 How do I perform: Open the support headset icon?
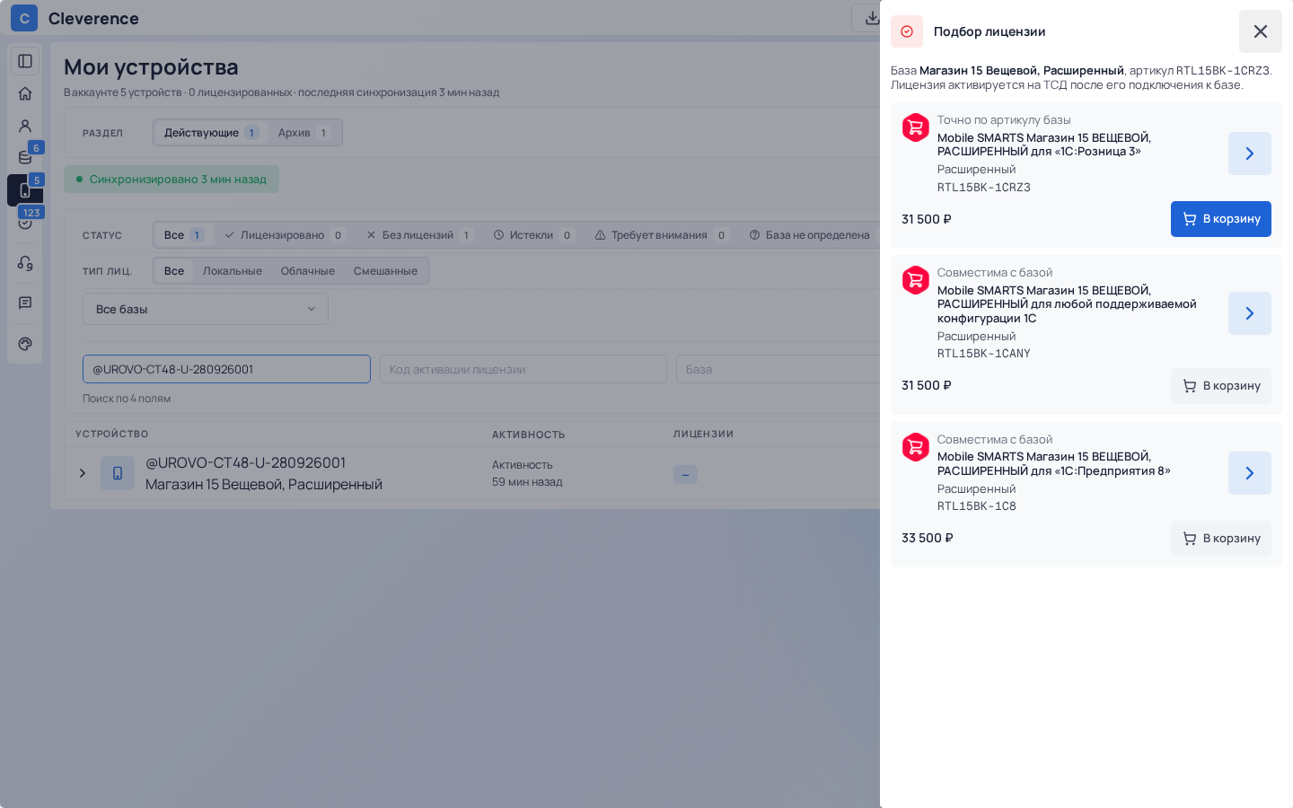coord(25,263)
